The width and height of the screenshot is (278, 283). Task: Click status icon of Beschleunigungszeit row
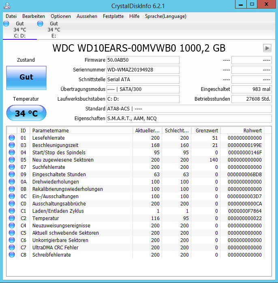[12, 145]
